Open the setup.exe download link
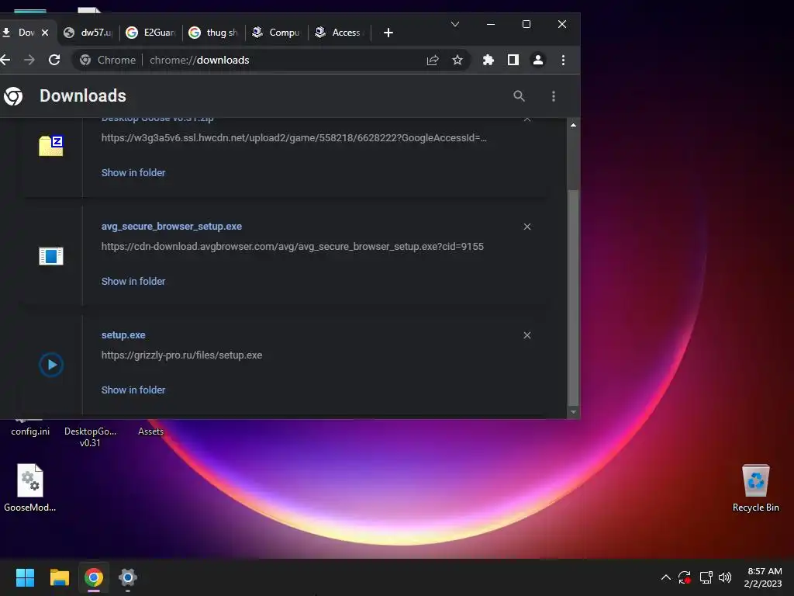 (123, 335)
